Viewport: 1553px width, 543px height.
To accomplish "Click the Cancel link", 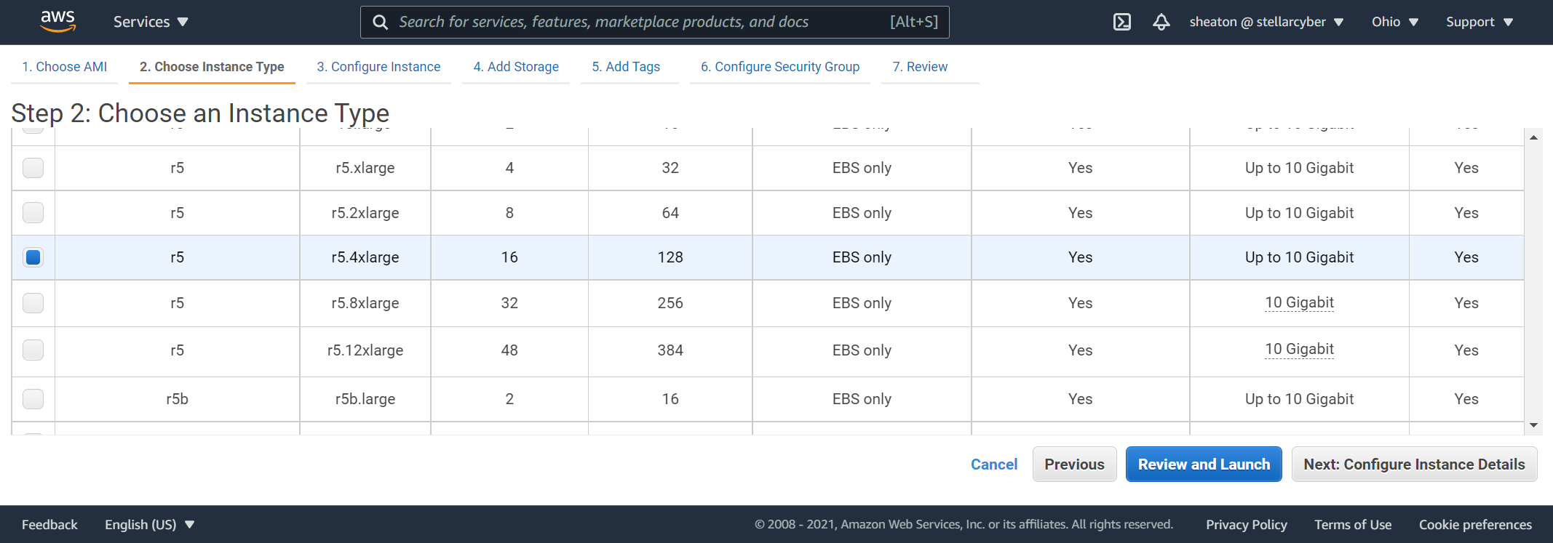I will [993, 464].
